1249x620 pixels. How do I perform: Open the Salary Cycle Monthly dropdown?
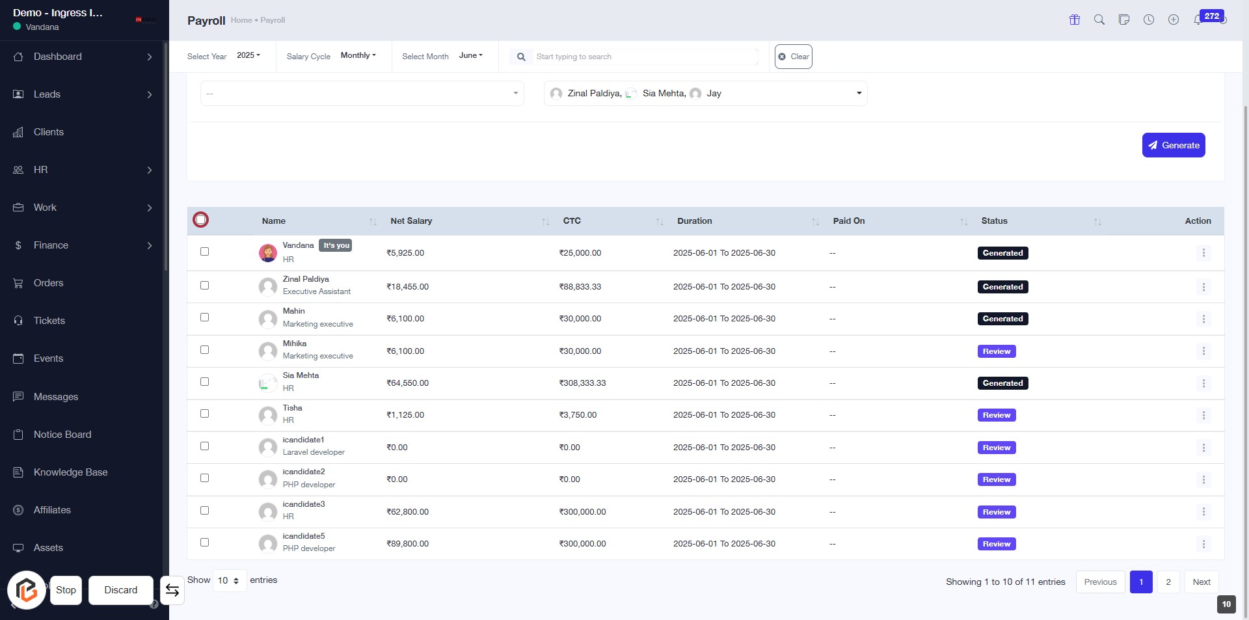(x=358, y=56)
